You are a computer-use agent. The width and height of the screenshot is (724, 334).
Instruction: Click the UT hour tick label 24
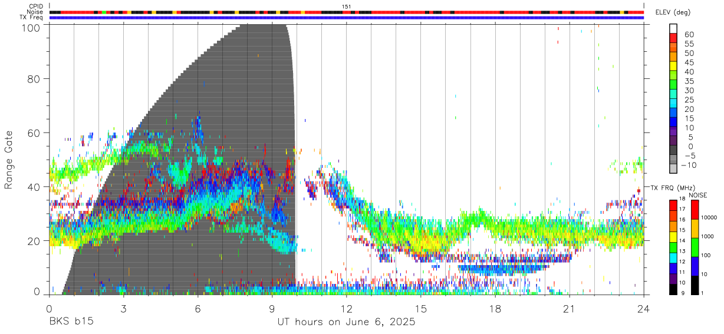pyautogui.click(x=644, y=307)
